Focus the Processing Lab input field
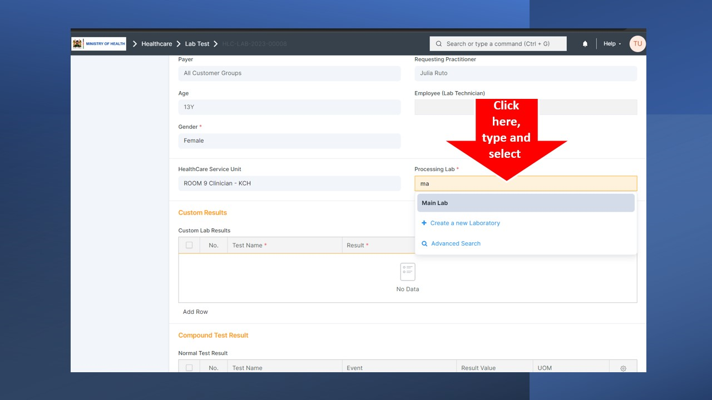This screenshot has width=712, height=400. point(526,183)
